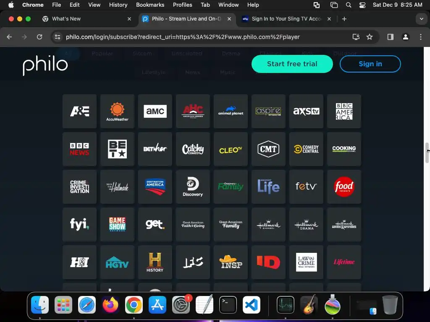View site information icon in address bar
The height and width of the screenshot is (322, 430).
(57, 37)
